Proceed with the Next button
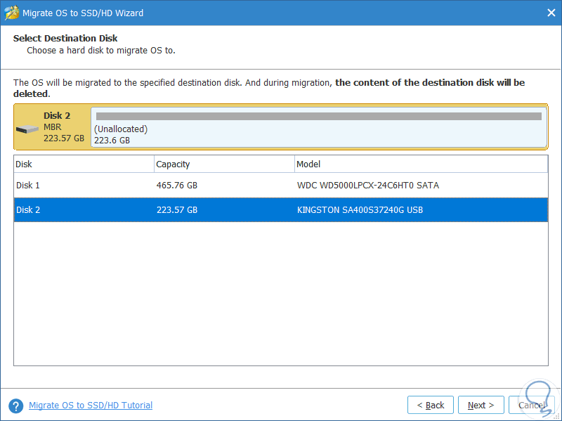Image resolution: width=562 pixels, height=421 pixels. (x=481, y=406)
